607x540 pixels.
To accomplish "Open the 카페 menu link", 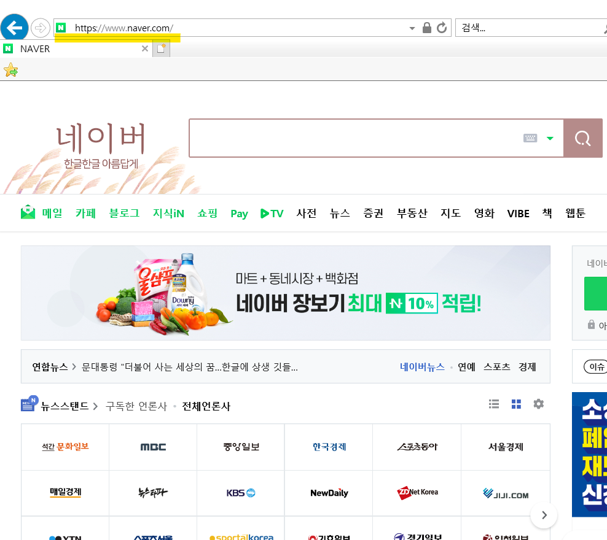I will (85, 213).
